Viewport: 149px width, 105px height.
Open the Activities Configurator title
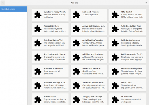click(x=93, y=40)
